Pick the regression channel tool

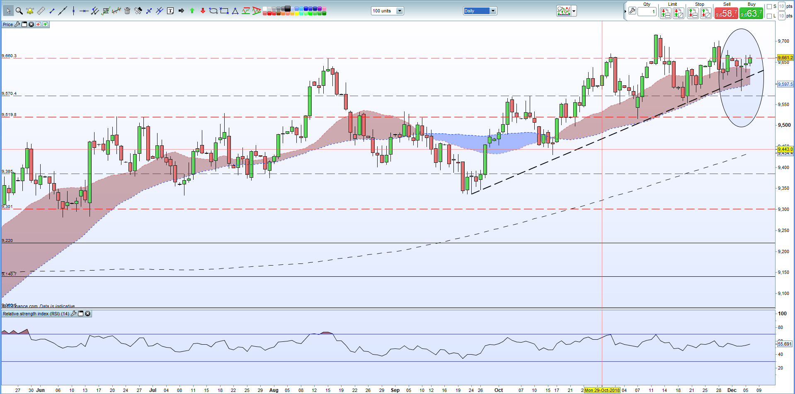[116, 11]
